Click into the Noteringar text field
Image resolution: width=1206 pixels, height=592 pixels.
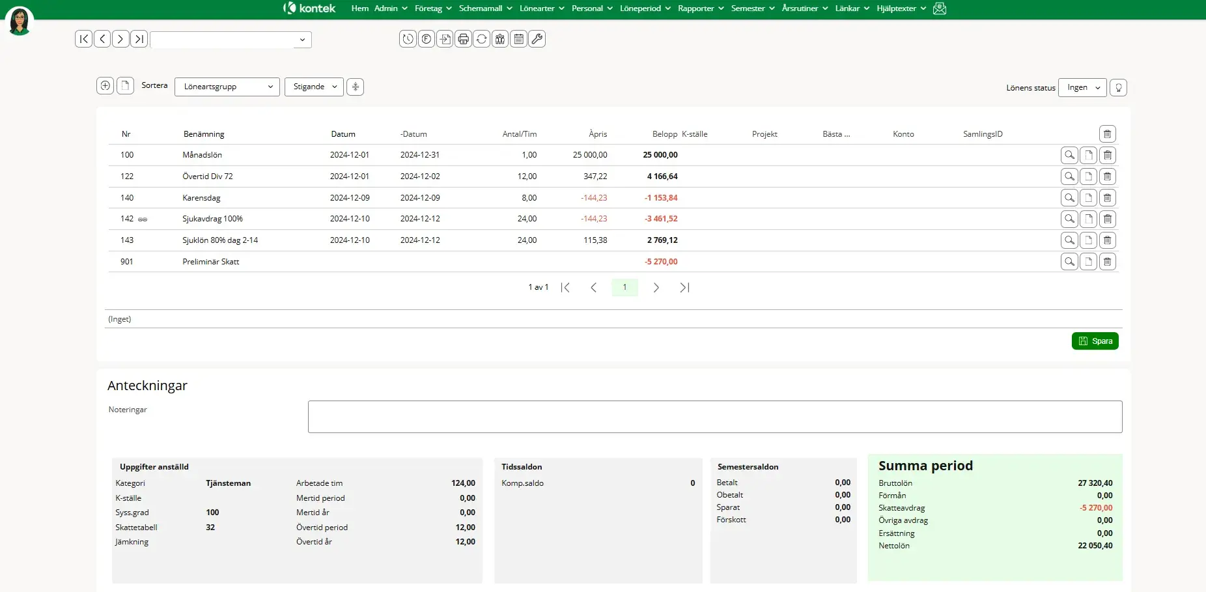click(x=714, y=417)
